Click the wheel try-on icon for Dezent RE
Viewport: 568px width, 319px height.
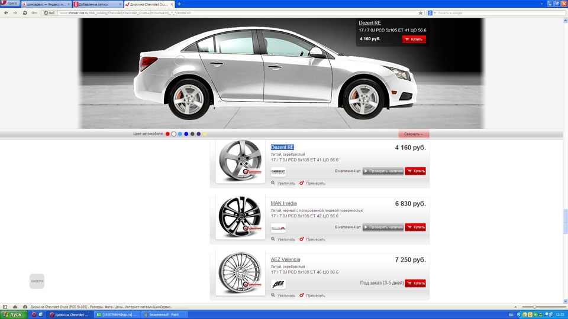[x=301, y=183]
